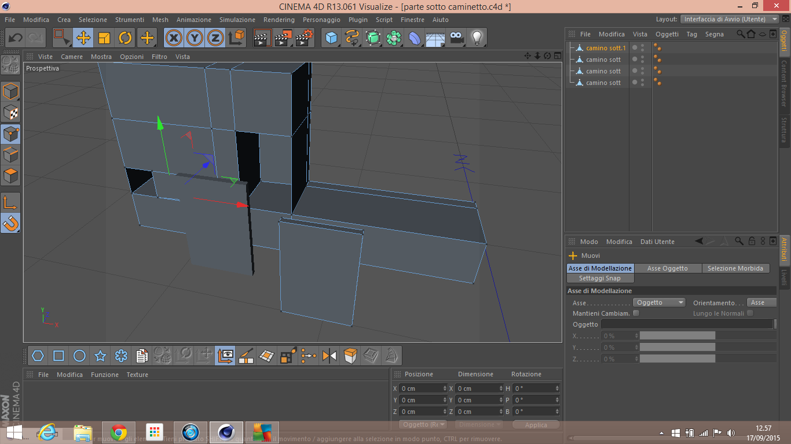
Task: Open the Orientamento dropdown showing Asse
Action: [761, 302]
